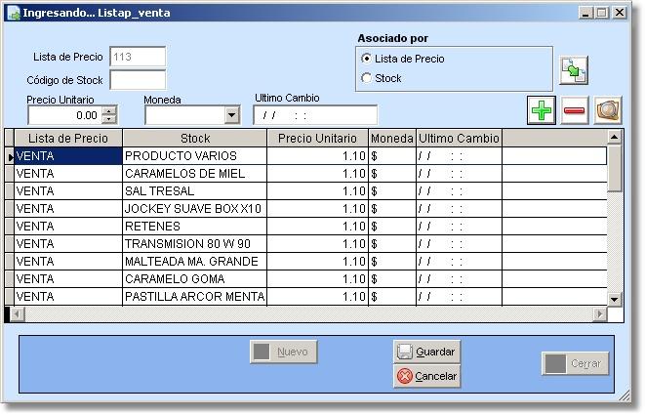Select the Lista de Precio radio option

[367, 59]
